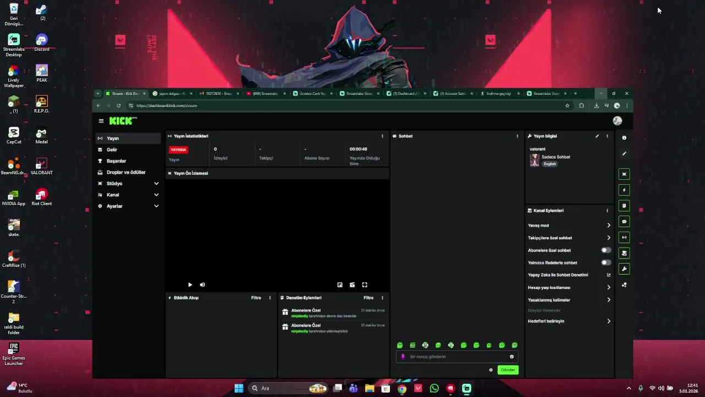
Task: Switch to the japon dalgası browser tab
Action: pyautogui.click(x=173, y=94)
